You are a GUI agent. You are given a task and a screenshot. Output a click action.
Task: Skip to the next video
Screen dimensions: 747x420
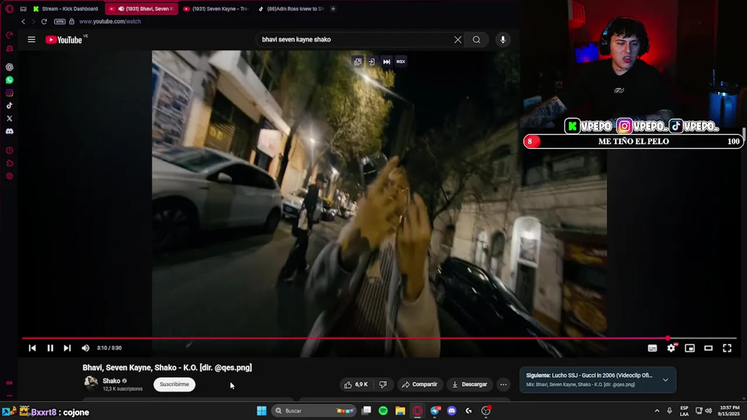pos(67,348)
